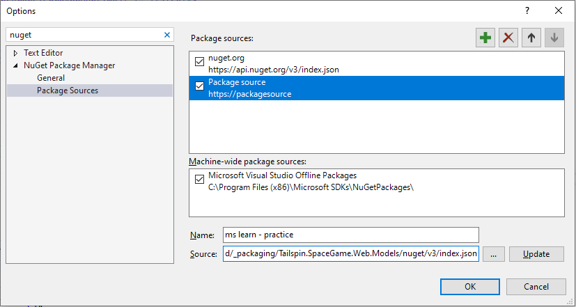Click the Update button
Viewport: 576px width, 307px height.
pos(536,254)
